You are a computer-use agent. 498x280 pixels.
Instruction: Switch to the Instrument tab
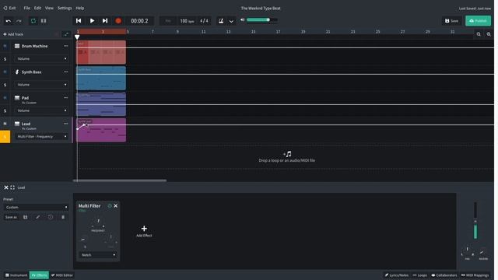click(16, 275)
